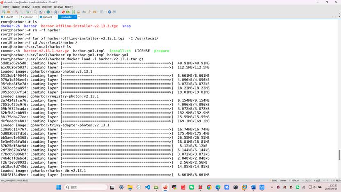Image resolution: width=341 pixels, height=192 pixels.
Task: Expand the Open session dropdown arrow
Action: point(12,12)
